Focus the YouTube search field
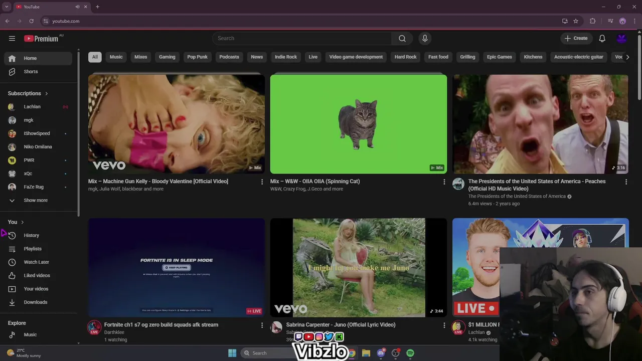The width and height of the screenshot is (642, 361). (302, 38)
